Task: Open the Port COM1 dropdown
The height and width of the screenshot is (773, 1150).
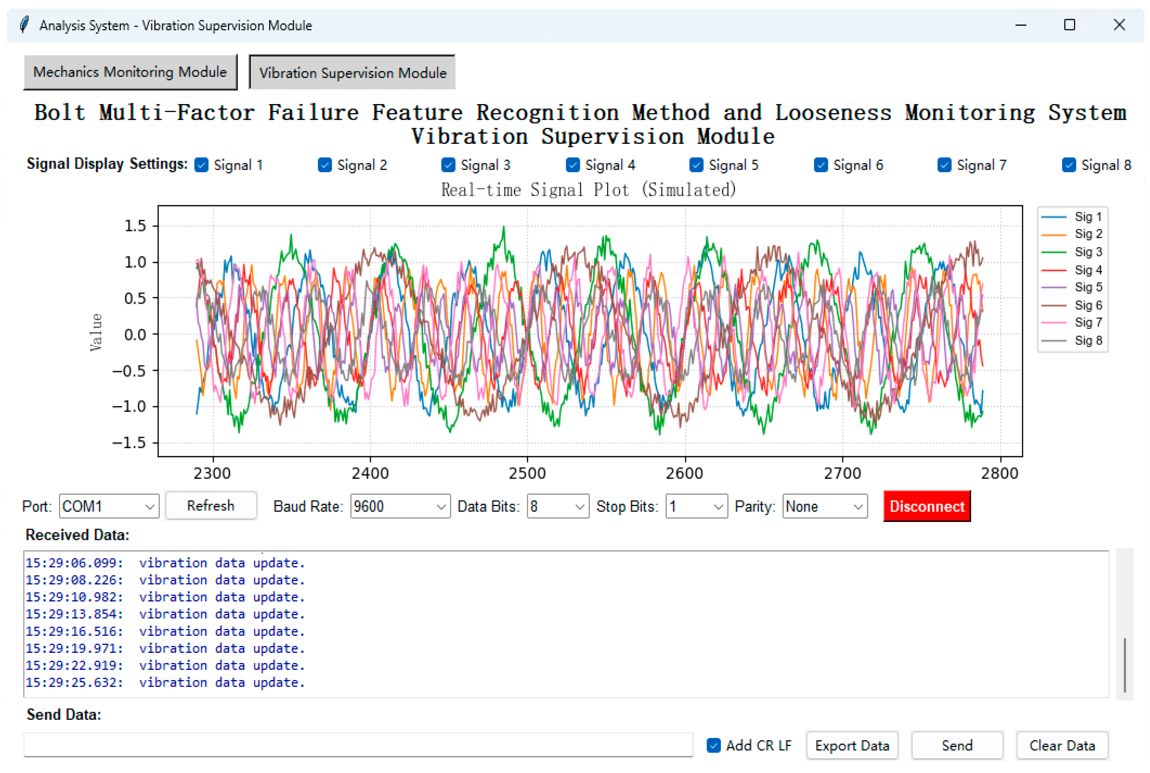Action: coord(109,506)
